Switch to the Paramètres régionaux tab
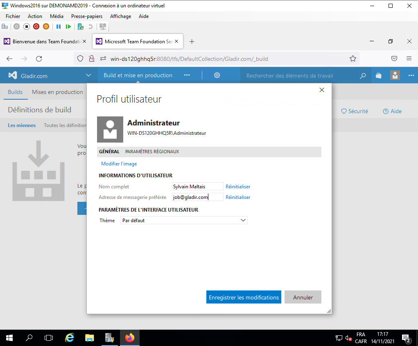This screenshot has height=346, width=418. coord(152,152)
